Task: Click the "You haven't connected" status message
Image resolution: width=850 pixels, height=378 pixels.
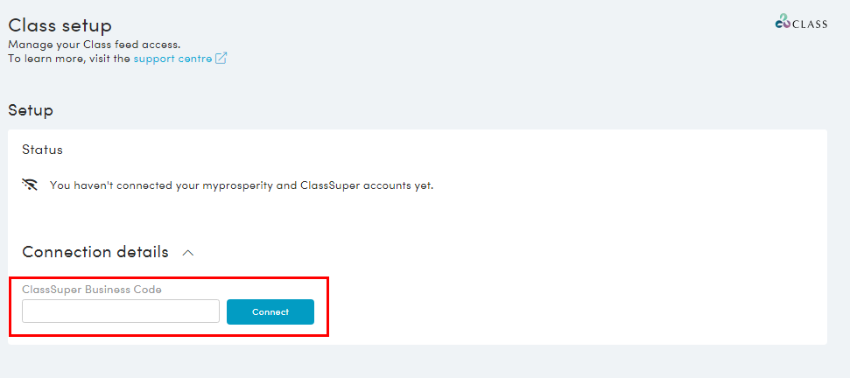Action: point(242,185)
